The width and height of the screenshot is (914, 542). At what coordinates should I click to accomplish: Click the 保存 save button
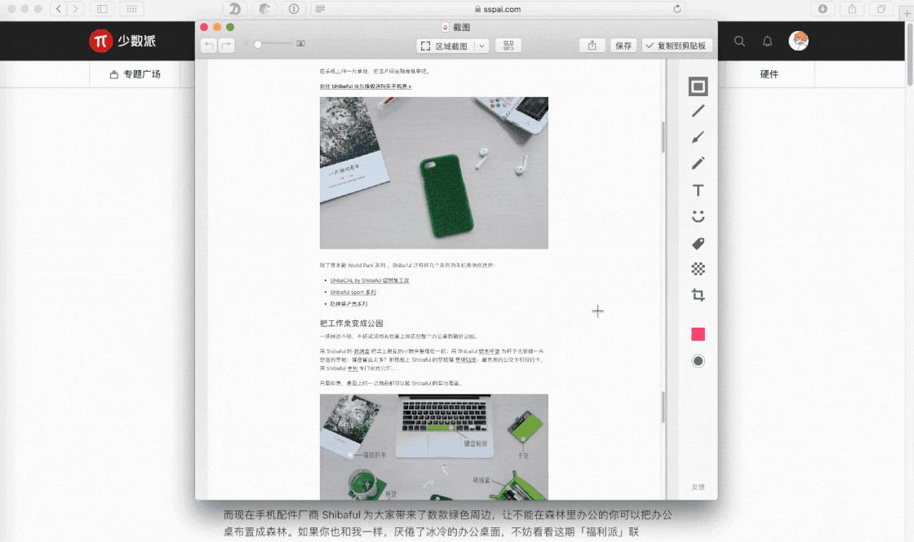[623, 46]
